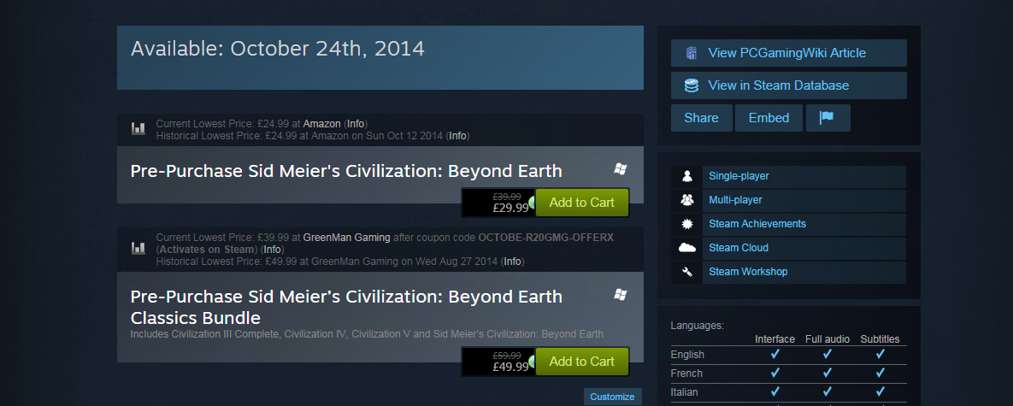Click the Steam Cloud icon

687,248
